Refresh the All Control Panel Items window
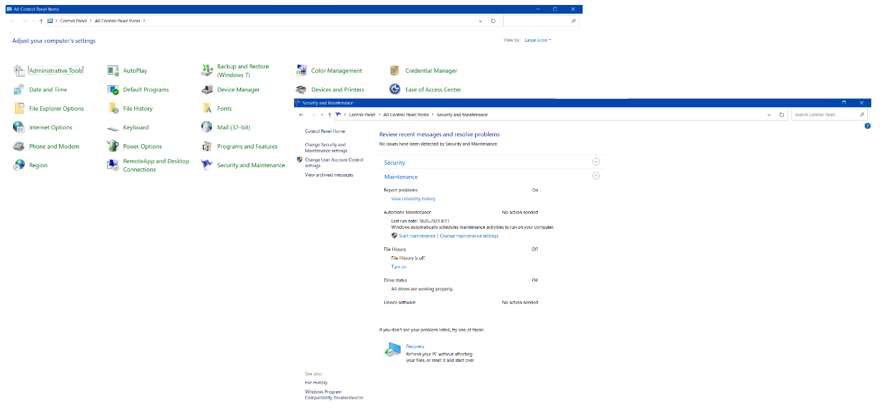The height and width of the screenshot is (414, 889). pyautogui.click(x=493, y=21)
